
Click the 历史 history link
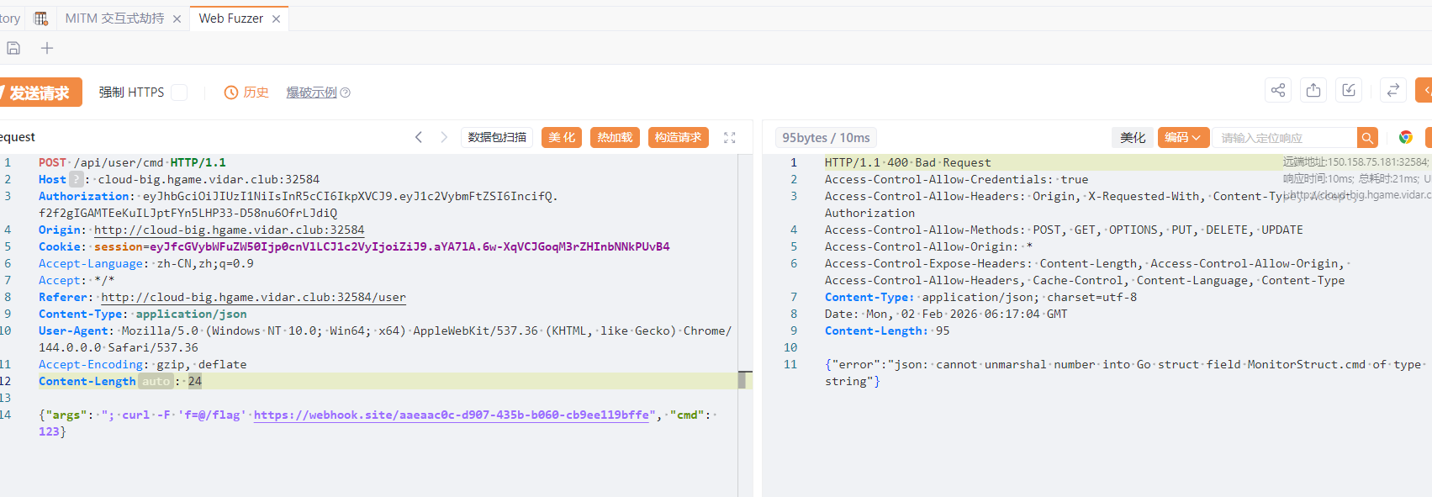247,93
